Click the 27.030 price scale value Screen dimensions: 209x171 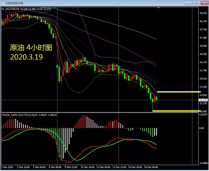(x=203, y=87)
